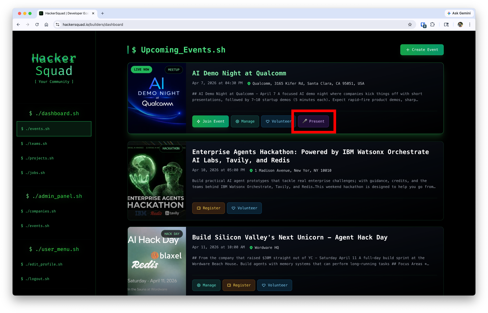Click the $ Upcoming_Events.sh heading
488x313 pixels.
tap(178, 50)
